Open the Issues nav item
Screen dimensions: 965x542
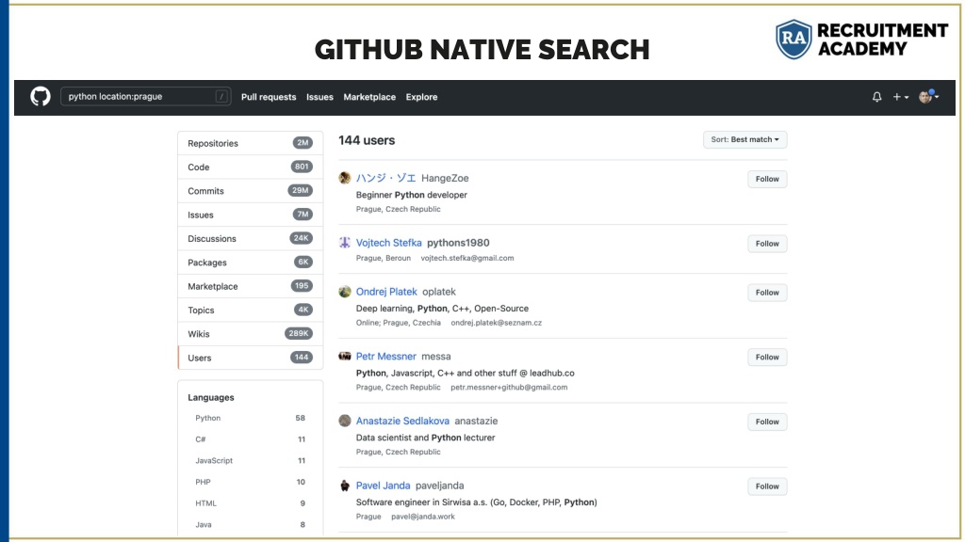click(319, 97)
